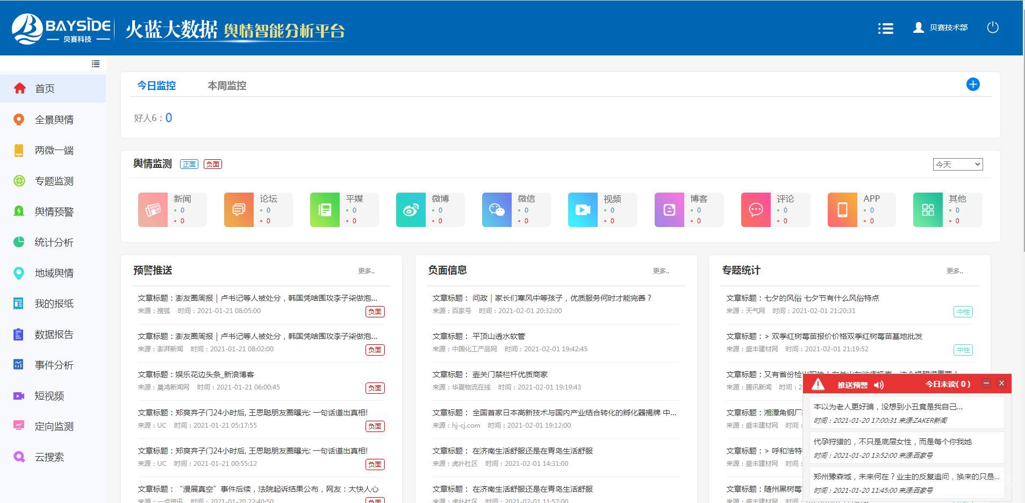Click the Bayside logo in header

point(61,29)
